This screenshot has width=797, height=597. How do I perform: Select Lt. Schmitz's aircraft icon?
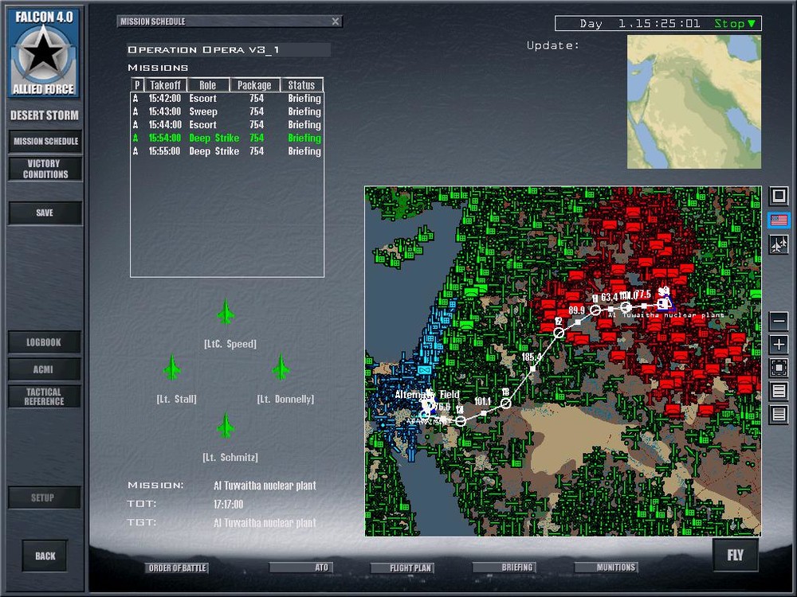(226, 425)
